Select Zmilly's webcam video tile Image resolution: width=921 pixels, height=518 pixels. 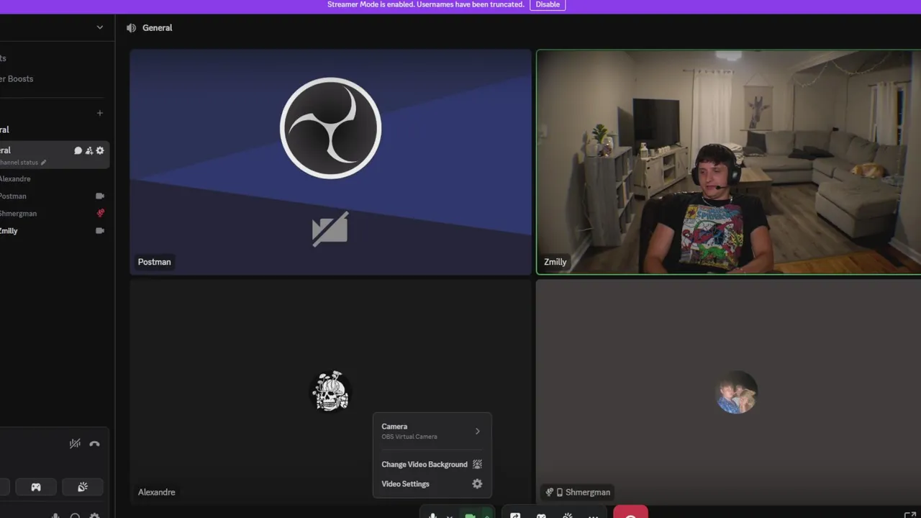(728, 162)
